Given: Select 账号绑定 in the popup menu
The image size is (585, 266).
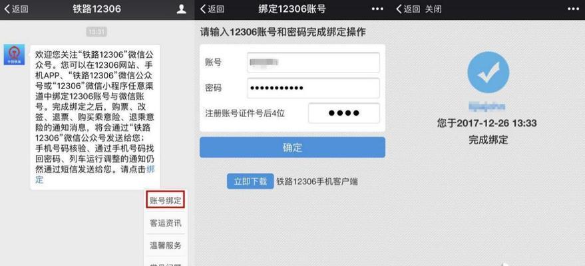Looking at the screenshot, I should pyautogui.click(x=166, y=201).
